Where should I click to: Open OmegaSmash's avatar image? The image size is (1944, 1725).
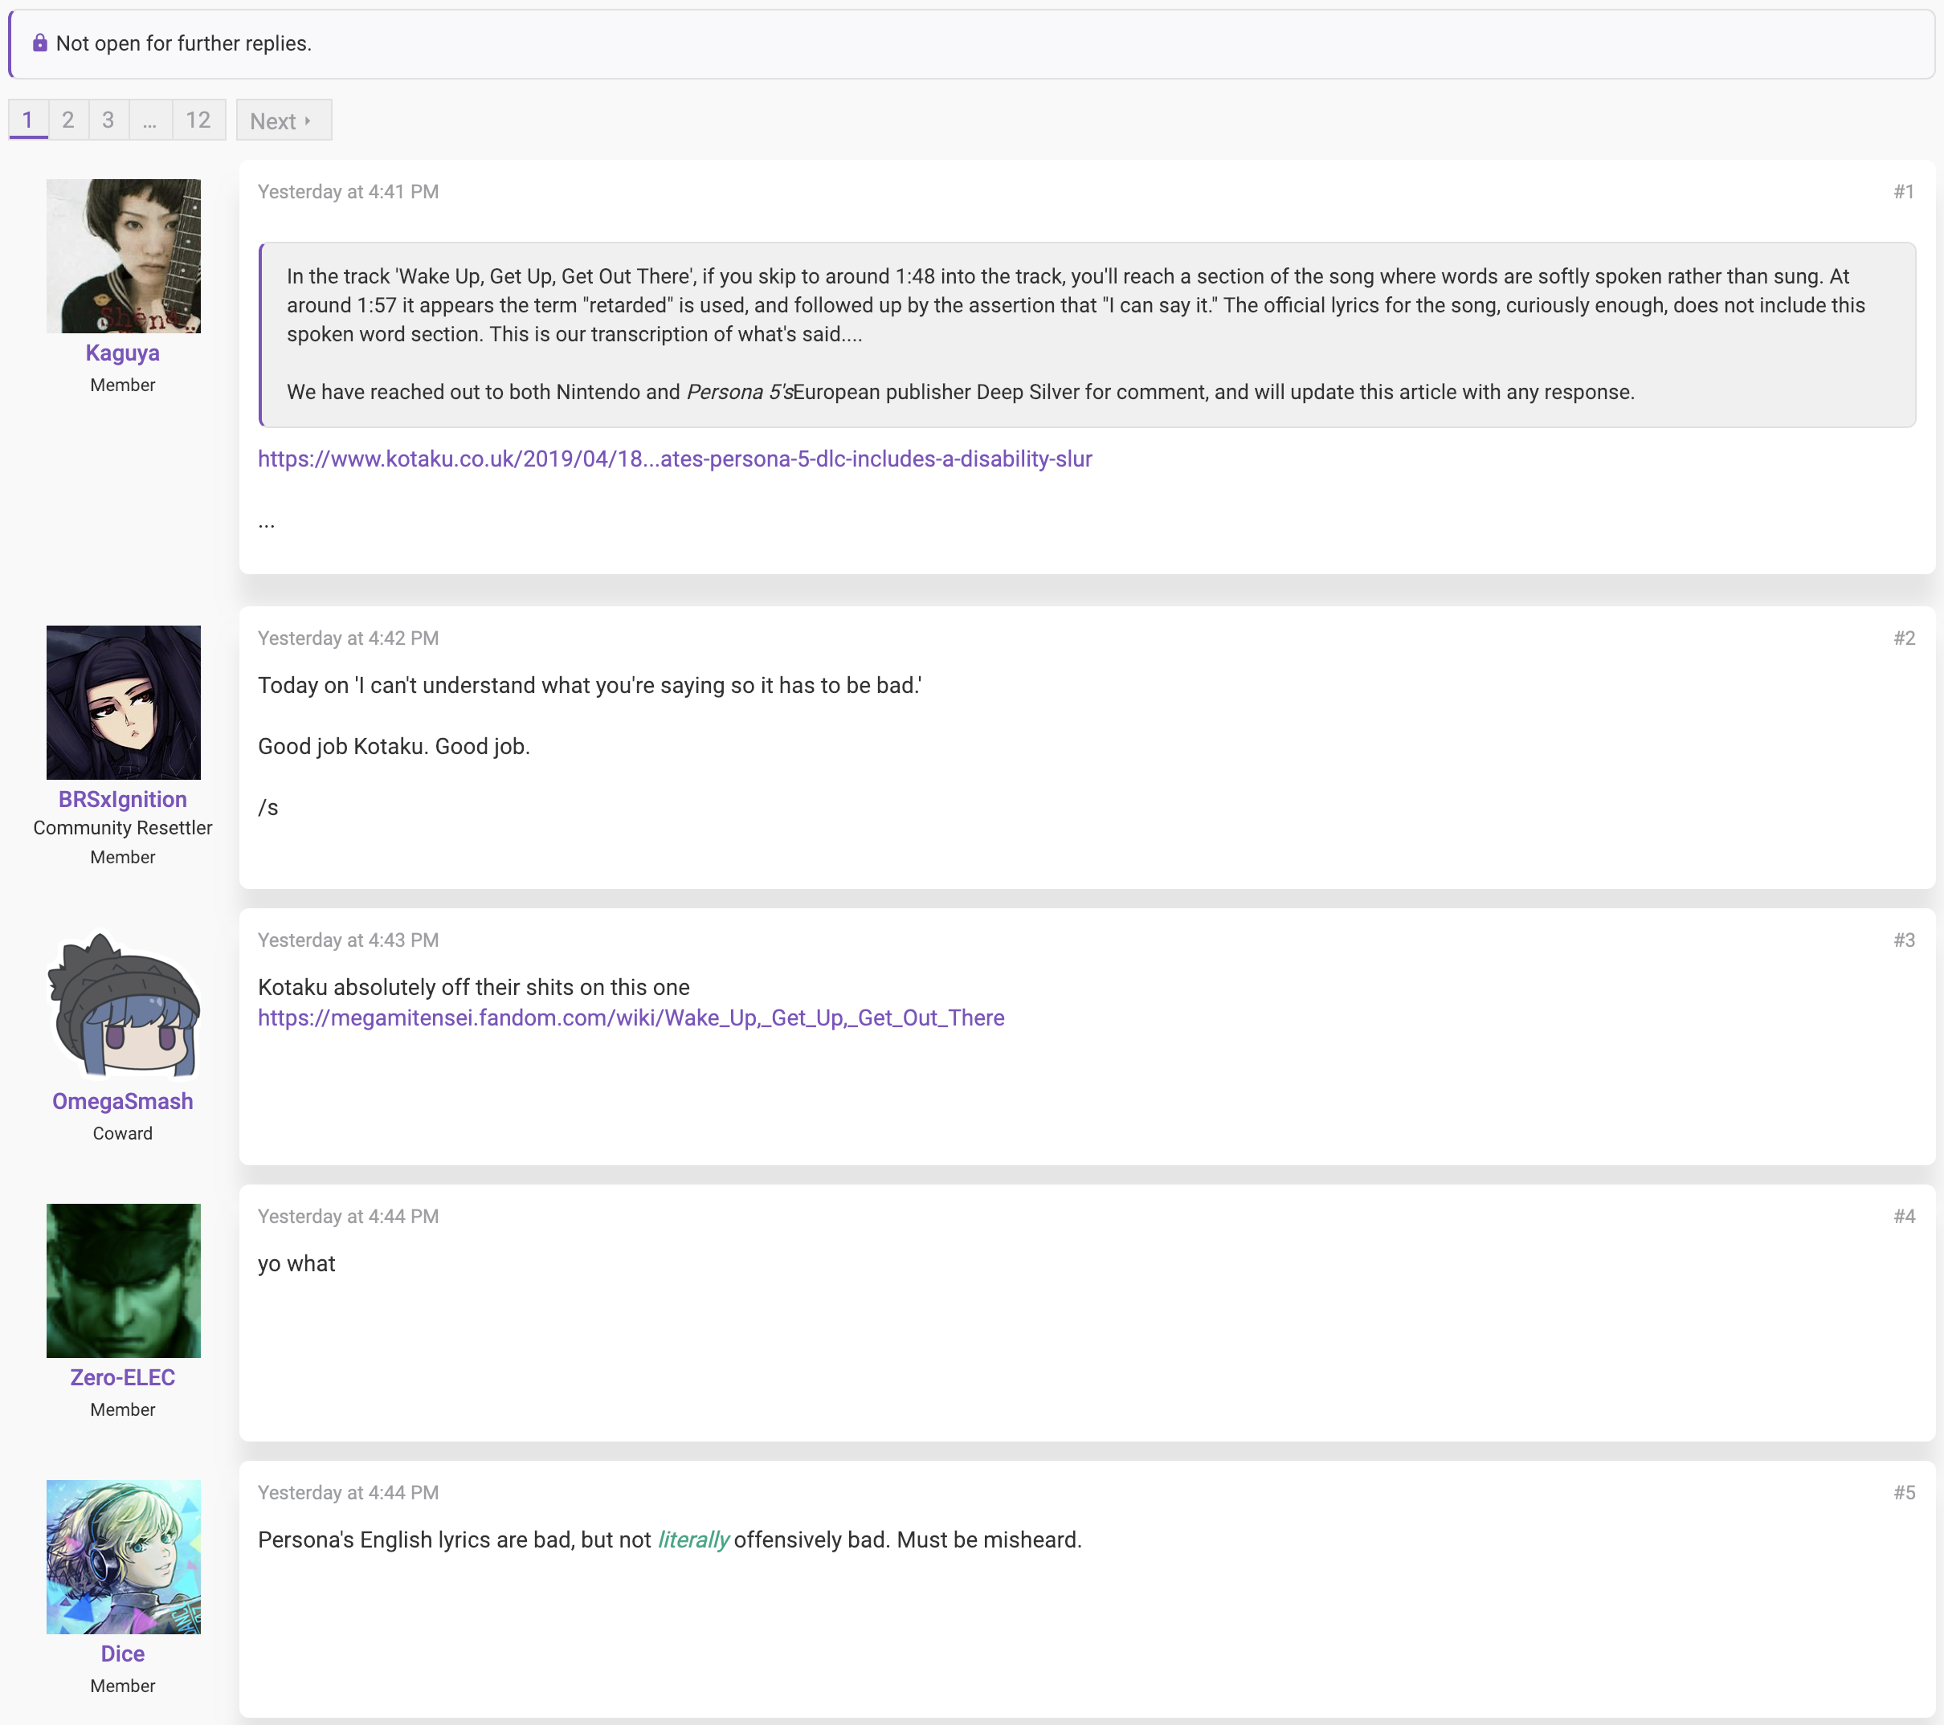(x=124, y=1004)
